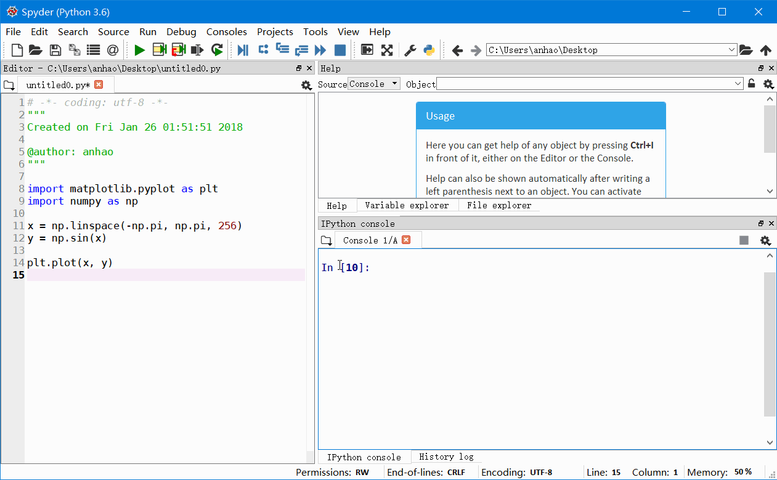Select the Run current cell icon

click(x=159, y=50)
